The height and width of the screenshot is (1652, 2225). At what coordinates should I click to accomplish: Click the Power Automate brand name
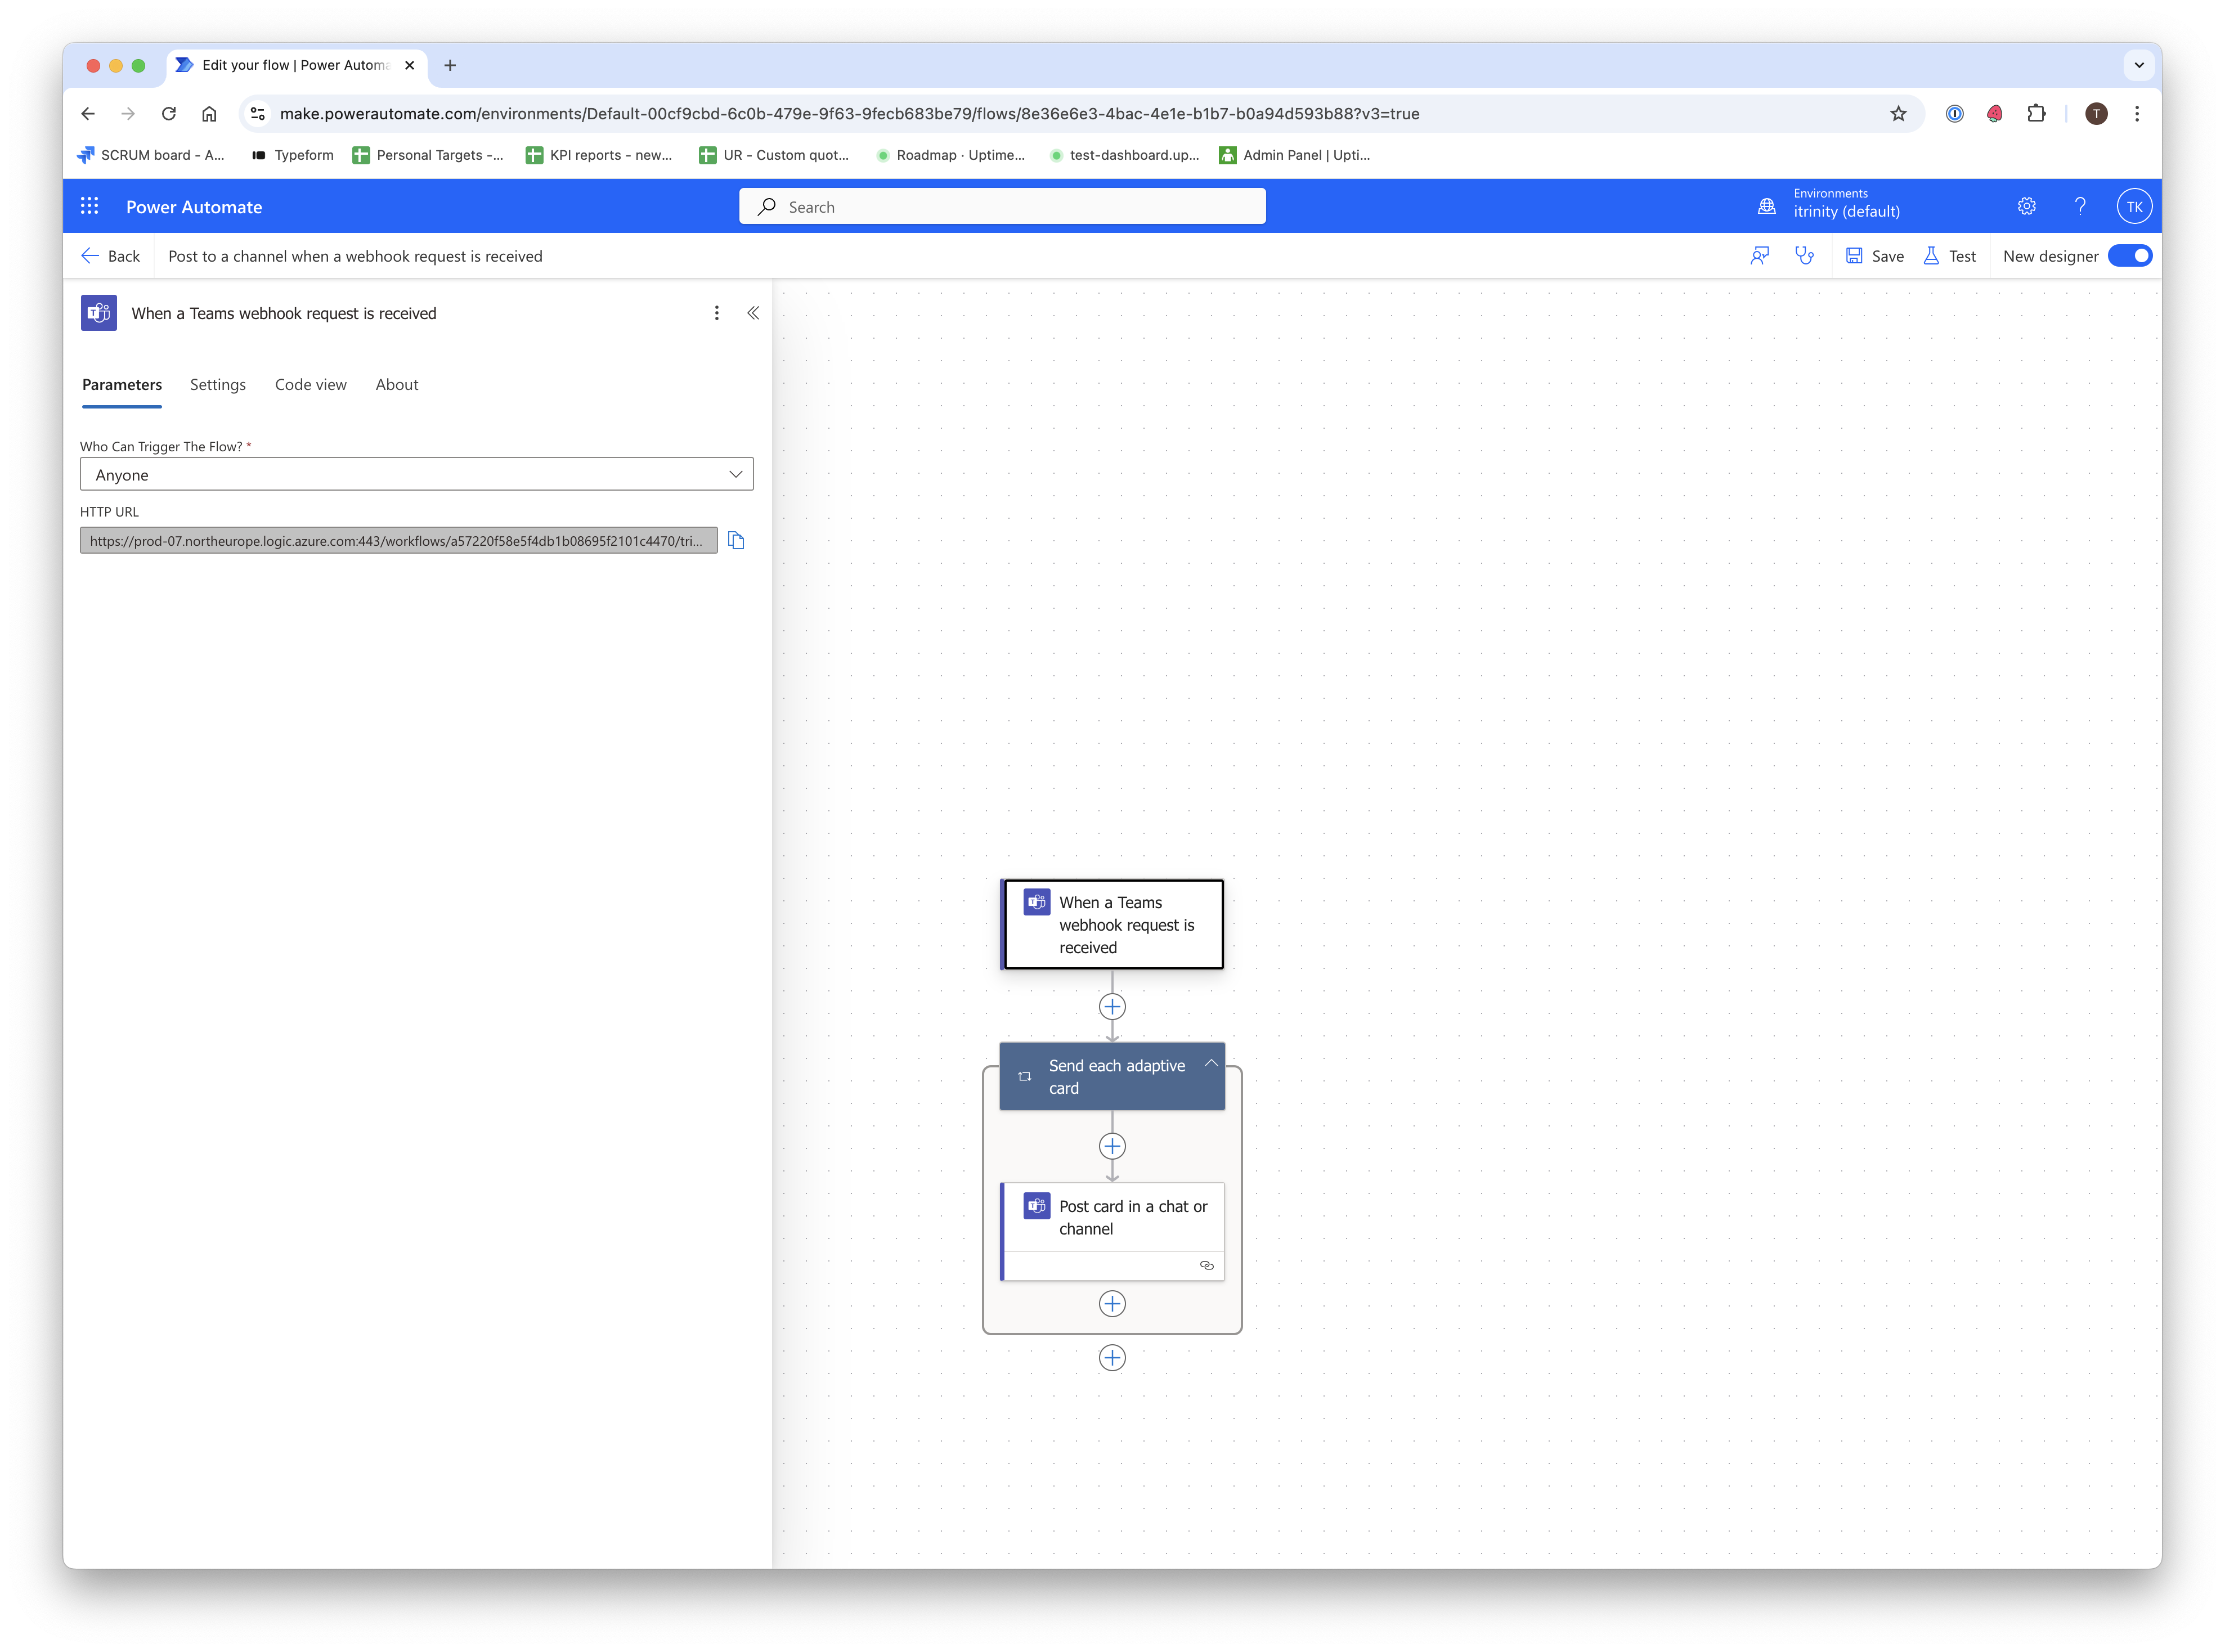pos(194,207)
